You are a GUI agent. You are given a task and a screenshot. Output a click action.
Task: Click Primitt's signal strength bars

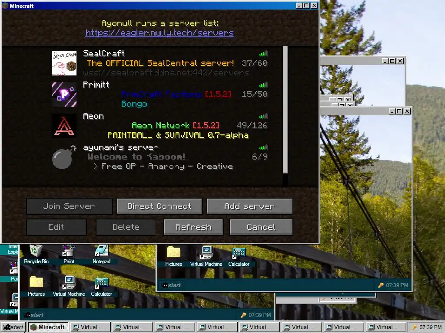263,85
